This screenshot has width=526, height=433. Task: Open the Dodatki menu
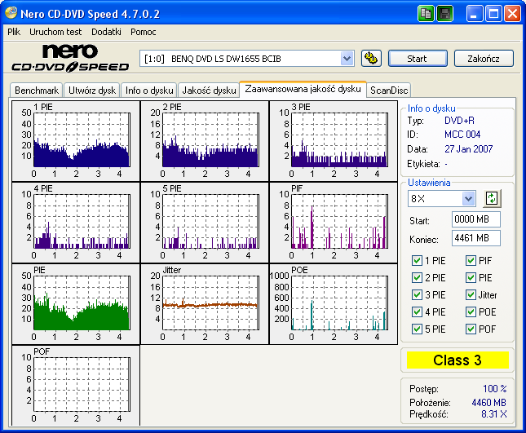coord(106,32)
